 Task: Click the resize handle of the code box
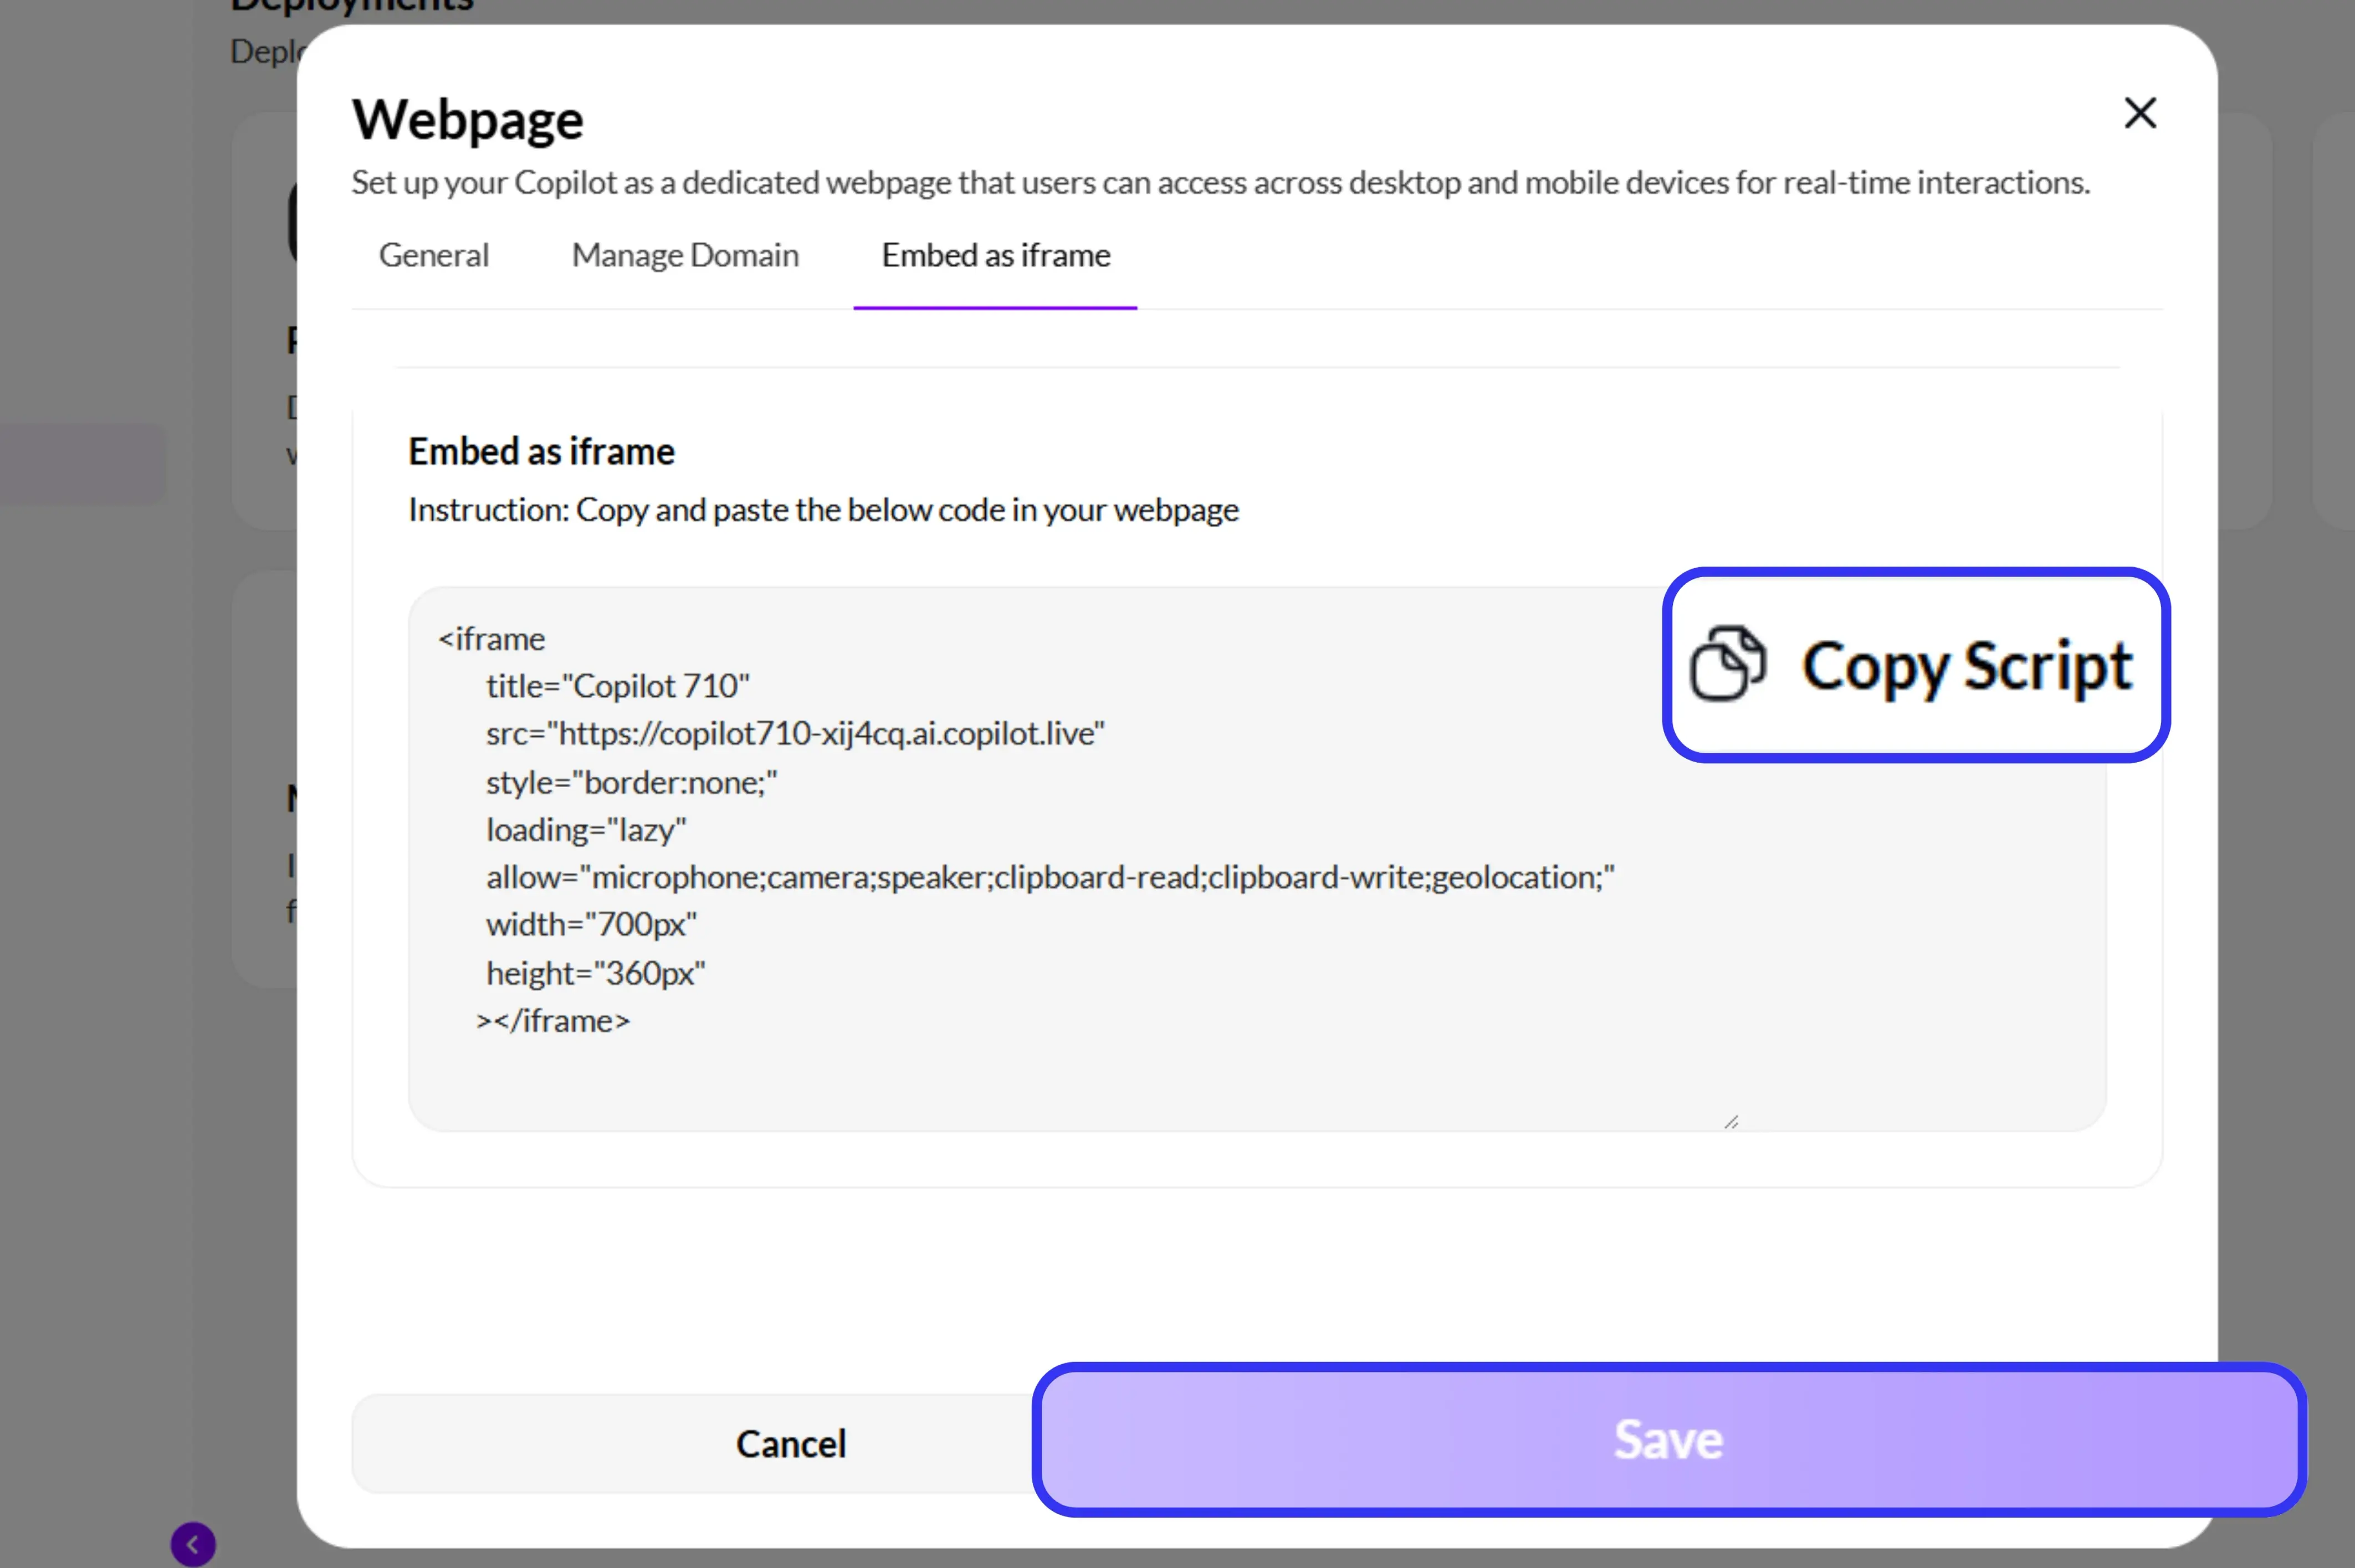1732,1122
